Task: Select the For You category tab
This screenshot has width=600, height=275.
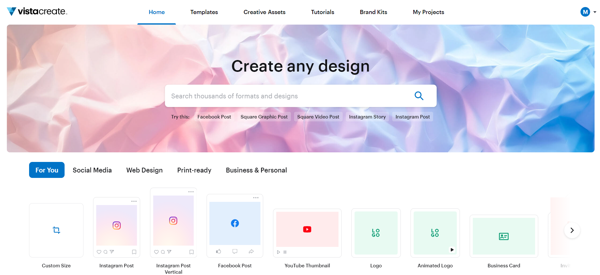Action: tap(47, 170)
